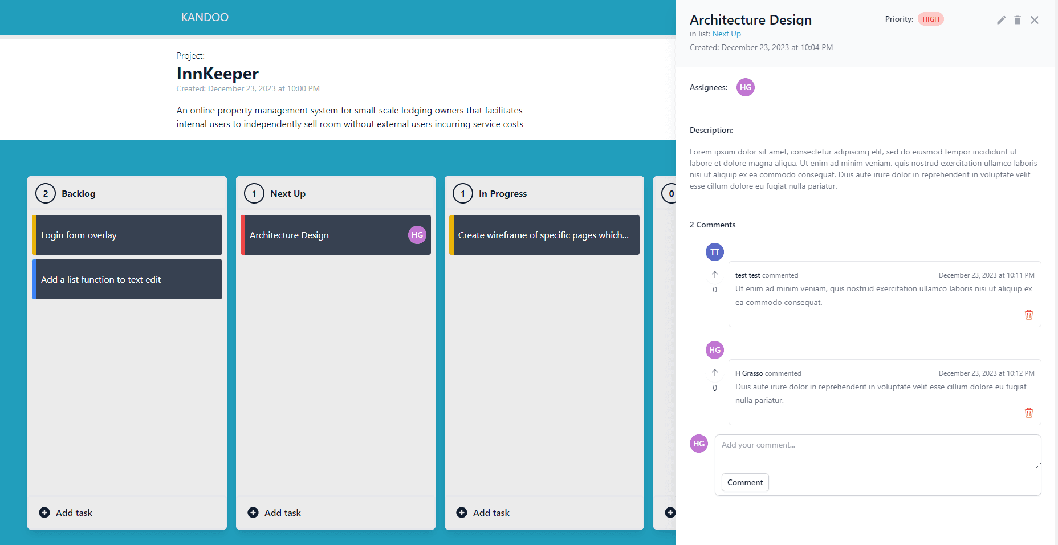Open Create wireframe of specific pages card

[x=544, y=235]
